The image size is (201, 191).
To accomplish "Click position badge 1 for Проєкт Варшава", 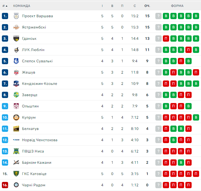I will coord(5,16).
